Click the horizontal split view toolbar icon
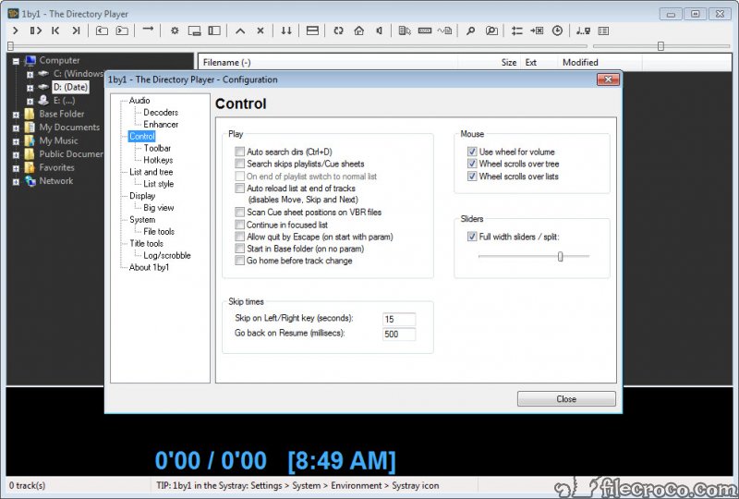This screenshot has width=739, height=499. pyautogui.click(x=312, y=30)
